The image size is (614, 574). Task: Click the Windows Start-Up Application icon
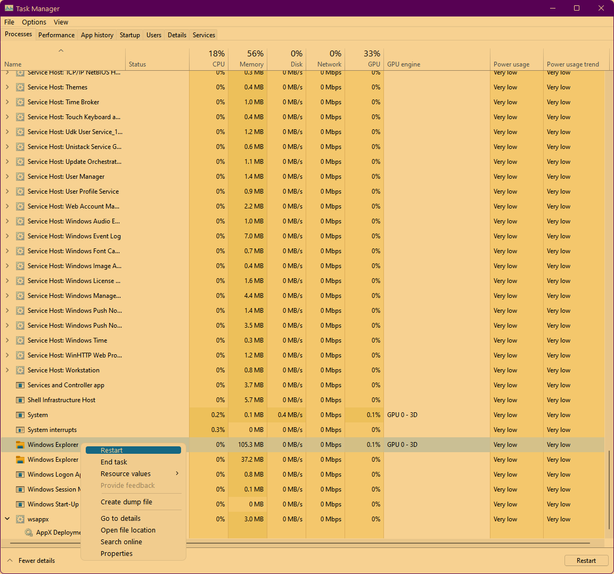[x=20, y=504]
